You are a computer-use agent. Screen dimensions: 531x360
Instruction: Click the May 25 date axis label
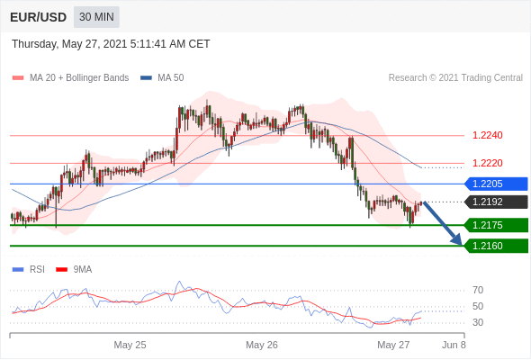click(x=130, y=345)
